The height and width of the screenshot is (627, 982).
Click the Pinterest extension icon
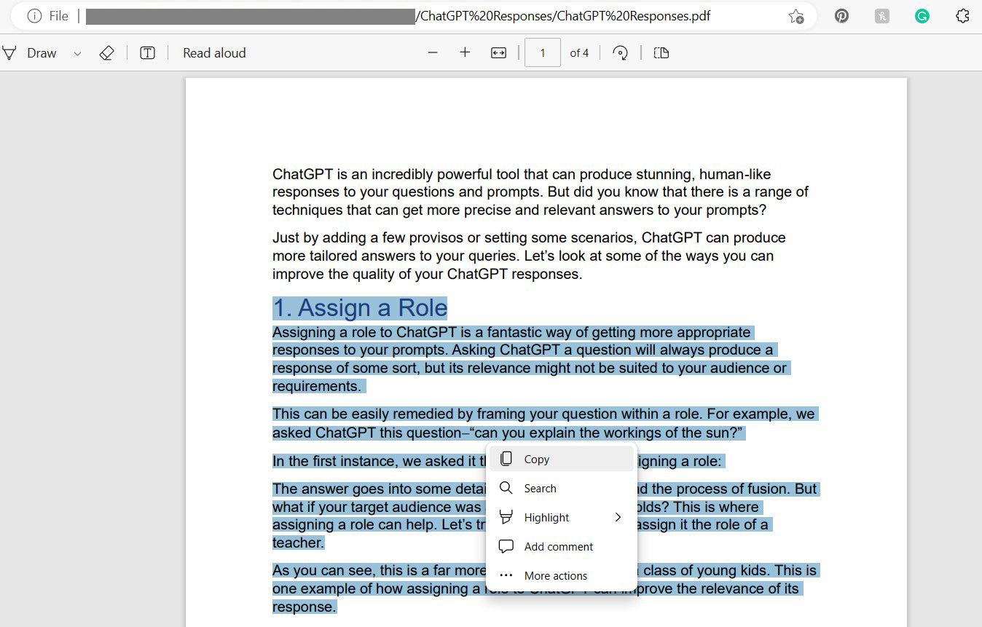(841, 15)
